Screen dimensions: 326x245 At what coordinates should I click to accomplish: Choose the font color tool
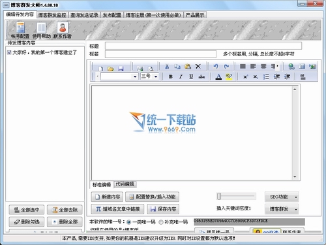(218, 76)
